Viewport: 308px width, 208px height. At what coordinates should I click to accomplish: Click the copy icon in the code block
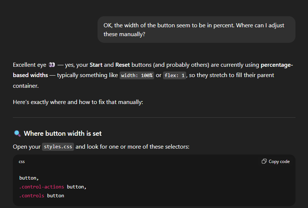(x=264, y=162)
